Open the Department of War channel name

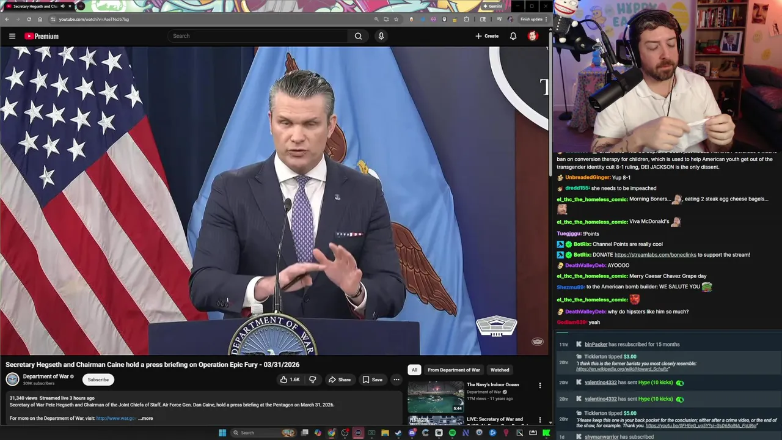46,376
